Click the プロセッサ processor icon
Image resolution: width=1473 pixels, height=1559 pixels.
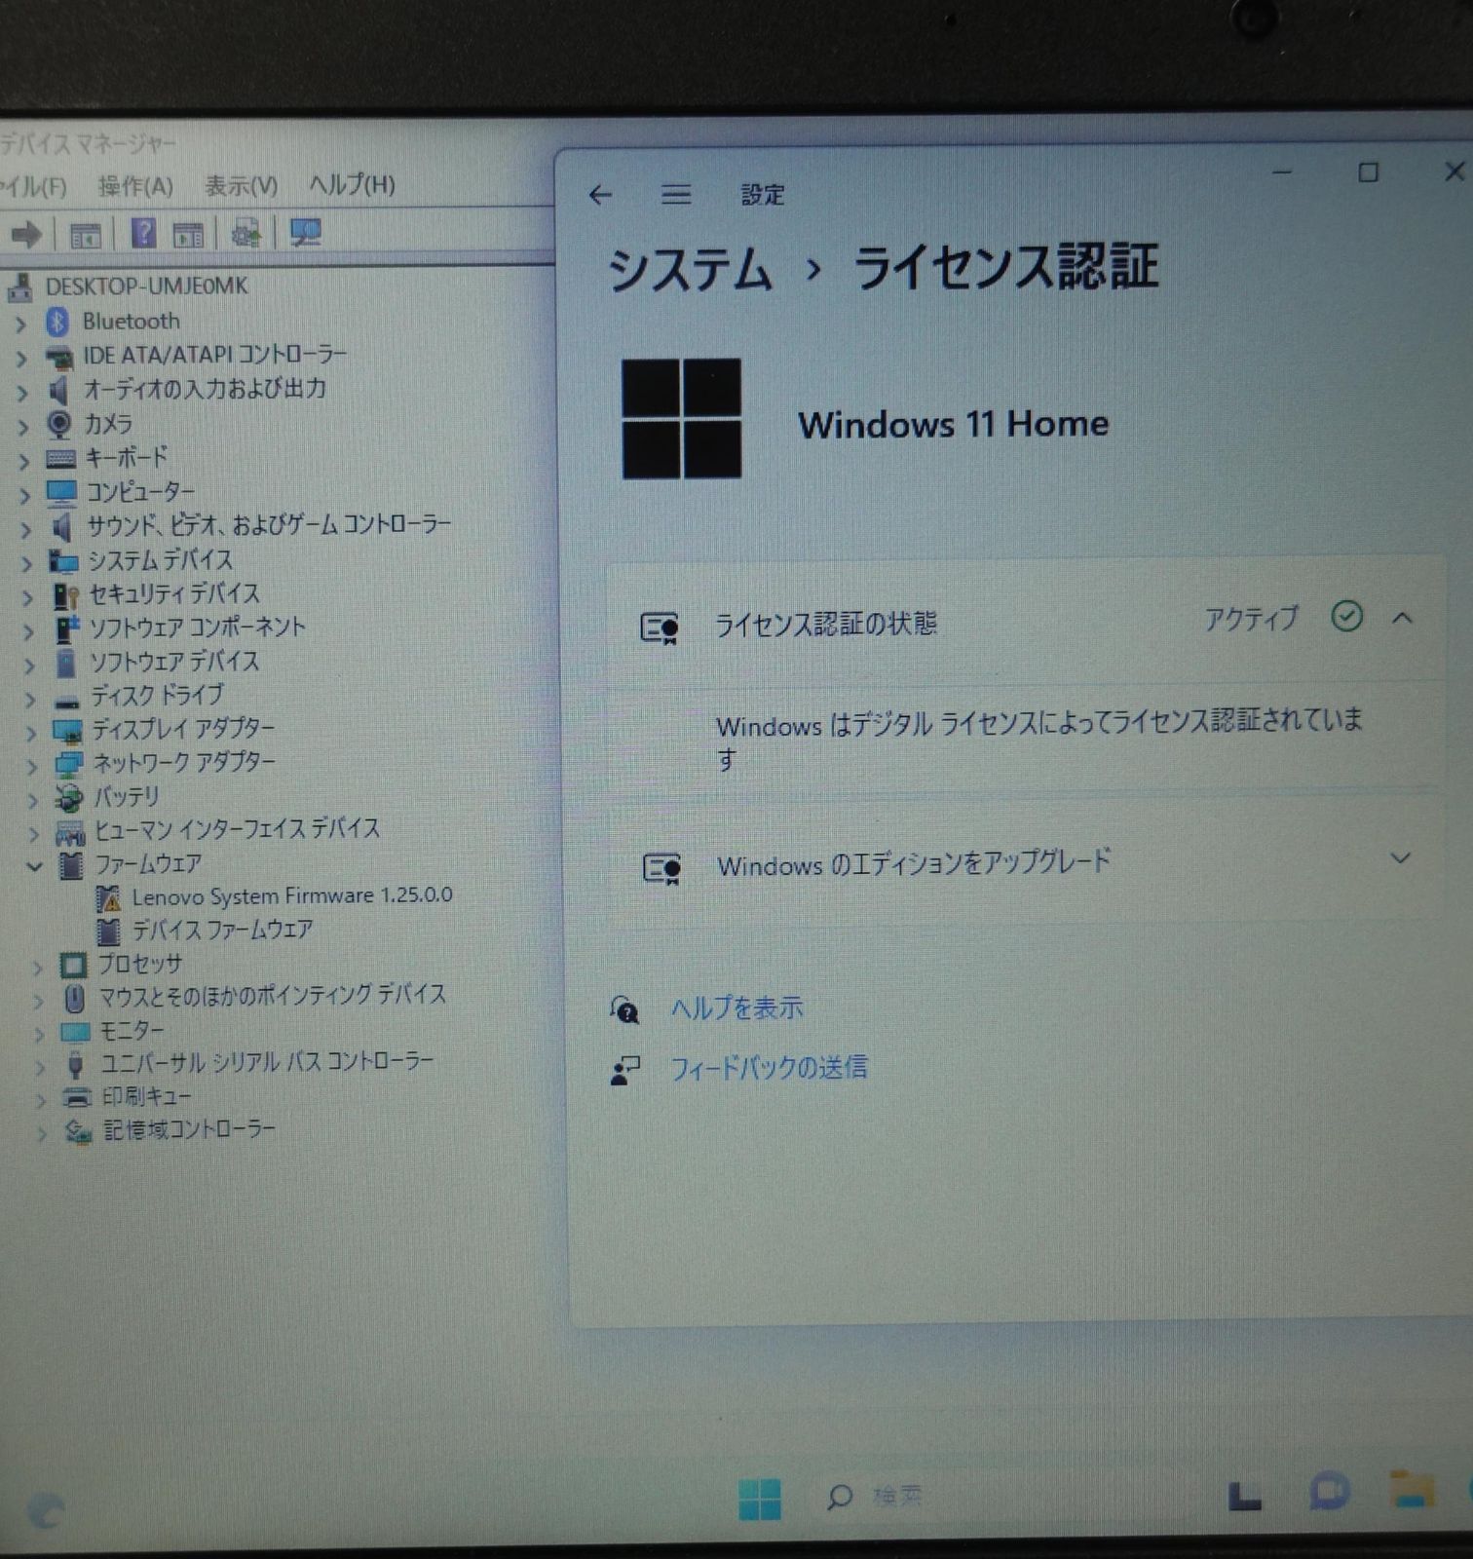tap(73, 965)
